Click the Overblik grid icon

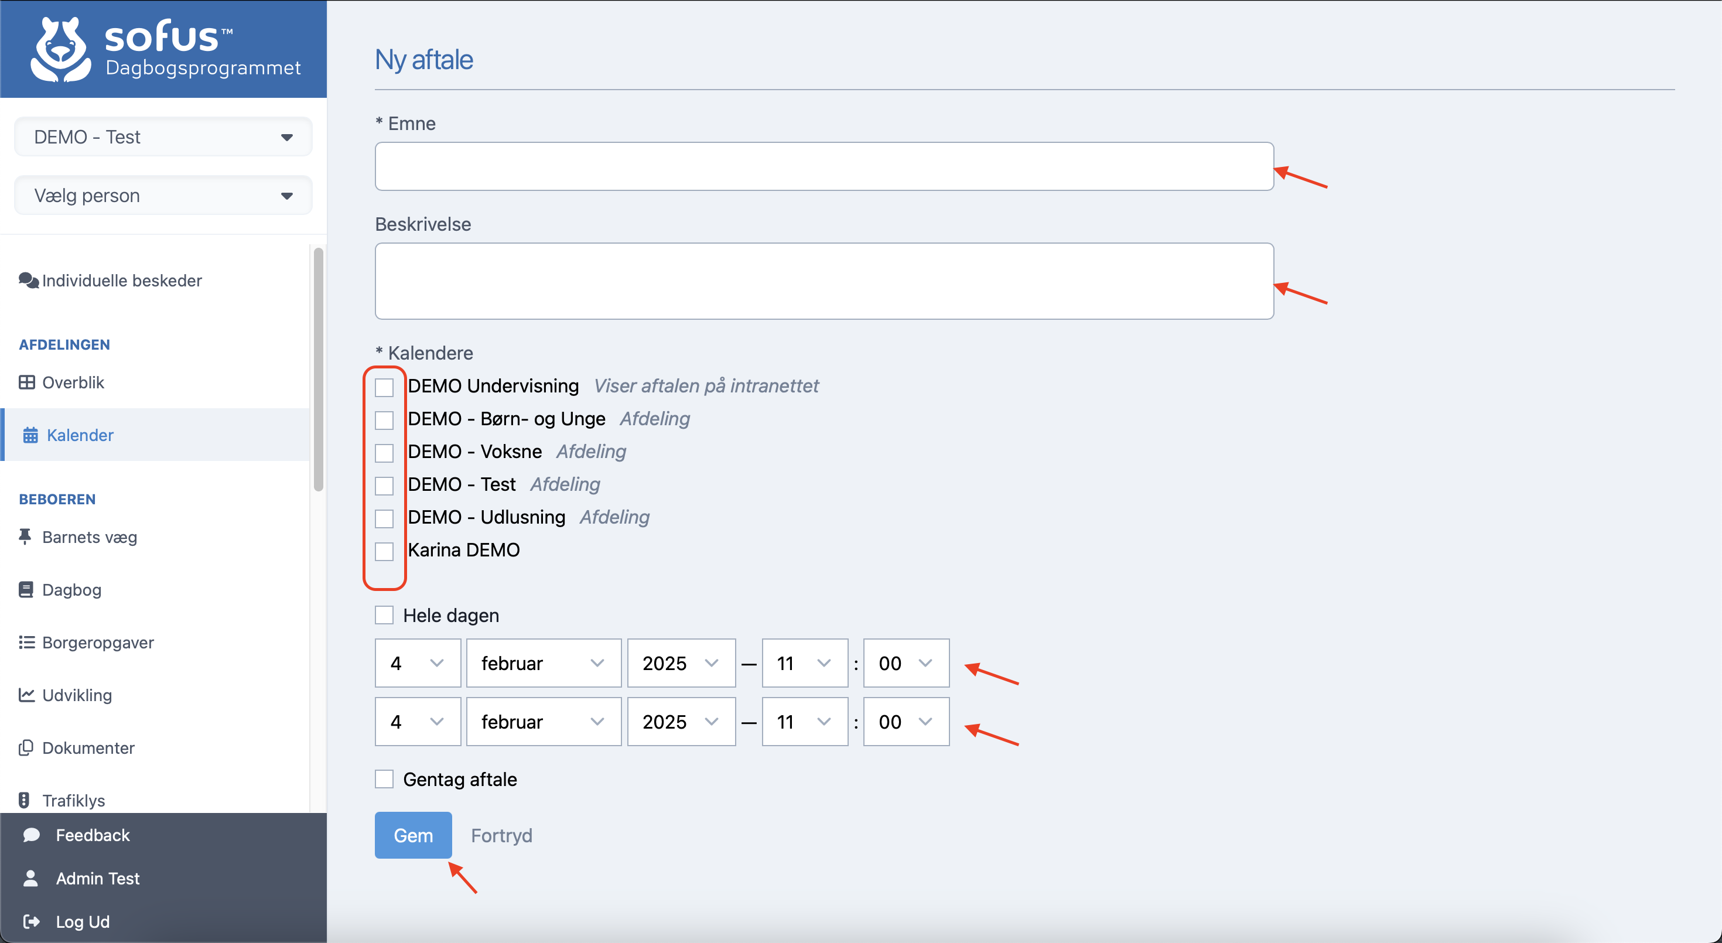(x=27, y=382)
